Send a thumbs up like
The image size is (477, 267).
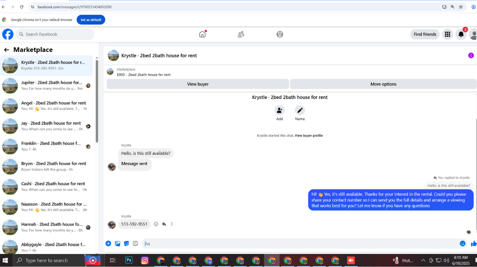[474, 243]
